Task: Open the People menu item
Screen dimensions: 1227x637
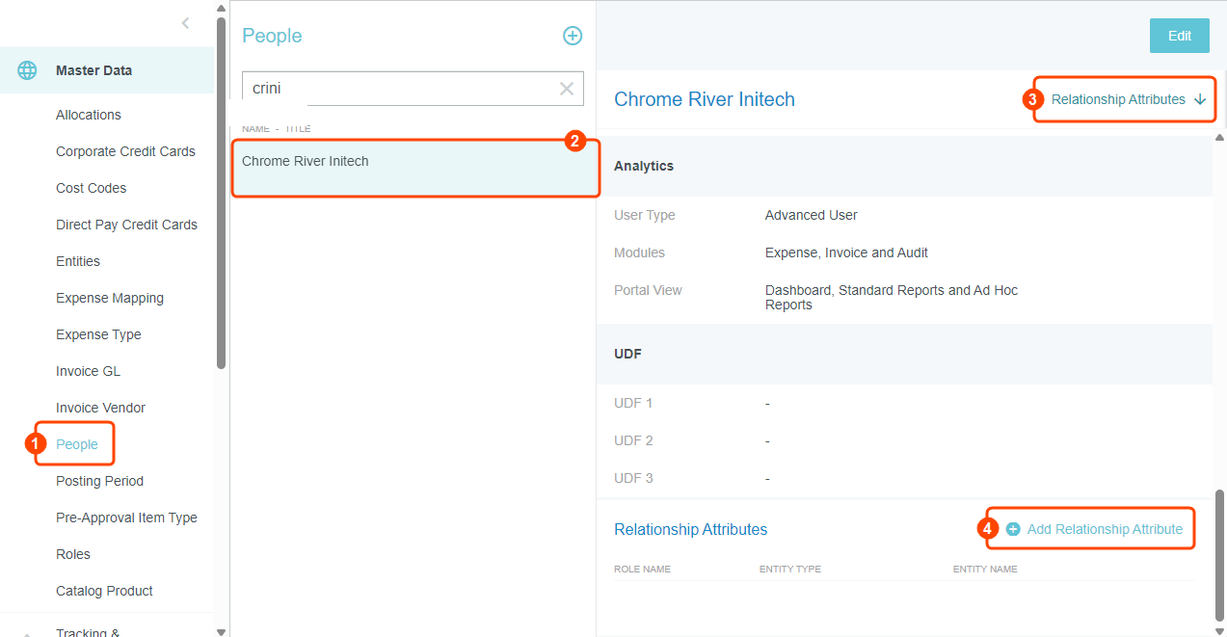Action: pos(77,444)
